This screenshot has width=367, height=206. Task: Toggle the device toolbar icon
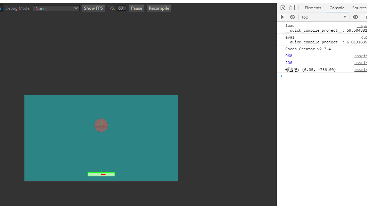coord(292,8)
